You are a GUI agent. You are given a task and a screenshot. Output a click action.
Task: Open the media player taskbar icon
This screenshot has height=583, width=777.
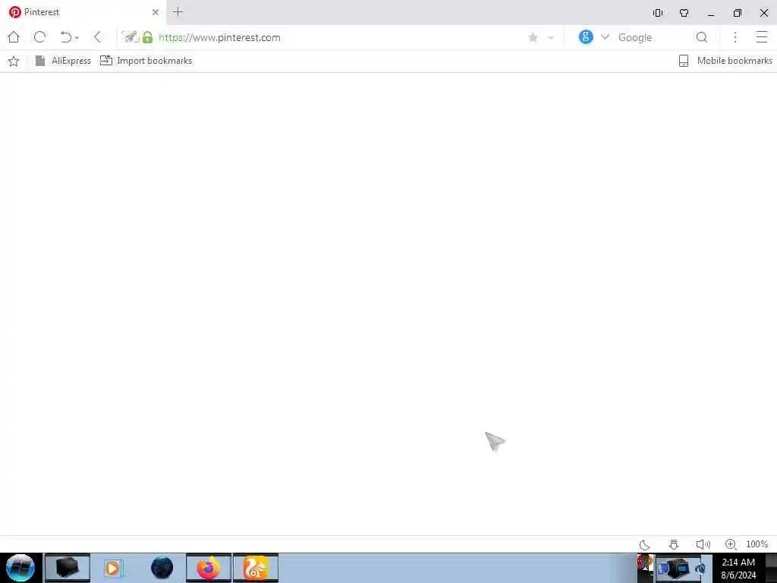coord(112,568)
